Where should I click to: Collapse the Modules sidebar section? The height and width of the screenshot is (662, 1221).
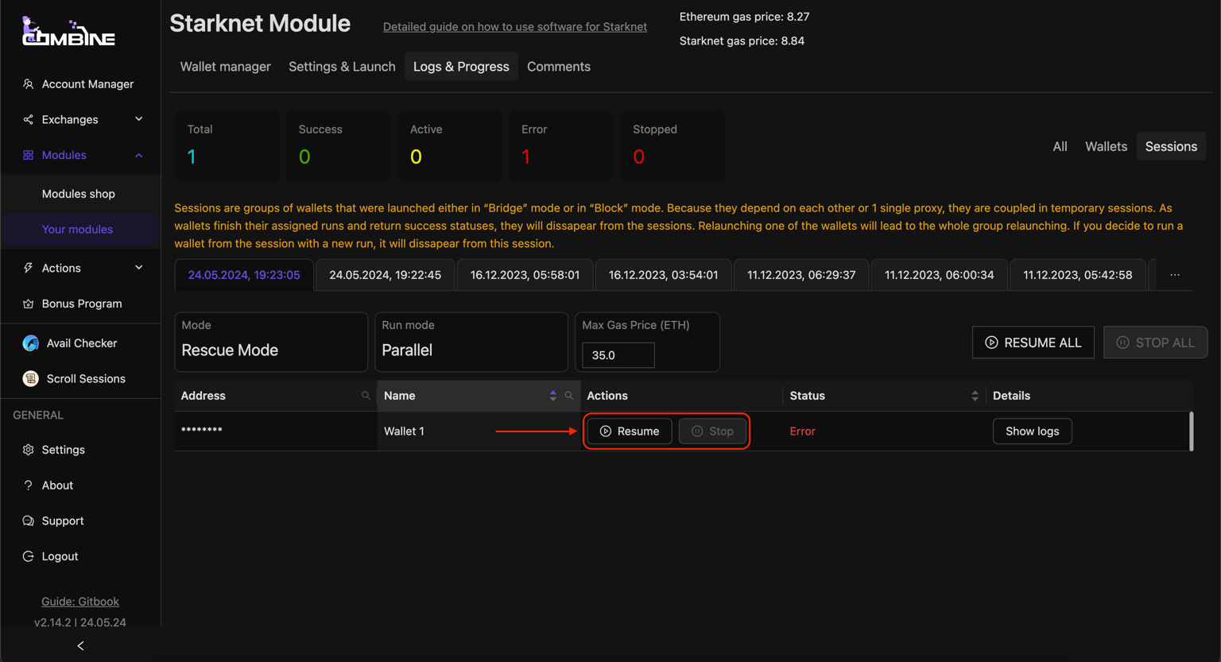[81, 155]
